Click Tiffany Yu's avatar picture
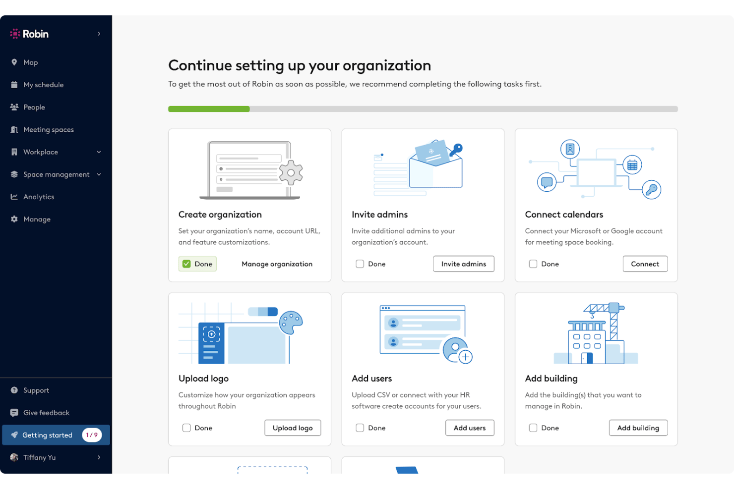This screenshot has height=489, width=734. pos(14,457)
